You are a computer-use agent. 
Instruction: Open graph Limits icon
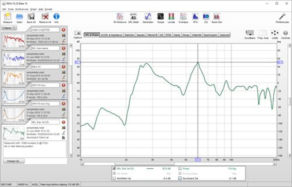click(275, 35)
